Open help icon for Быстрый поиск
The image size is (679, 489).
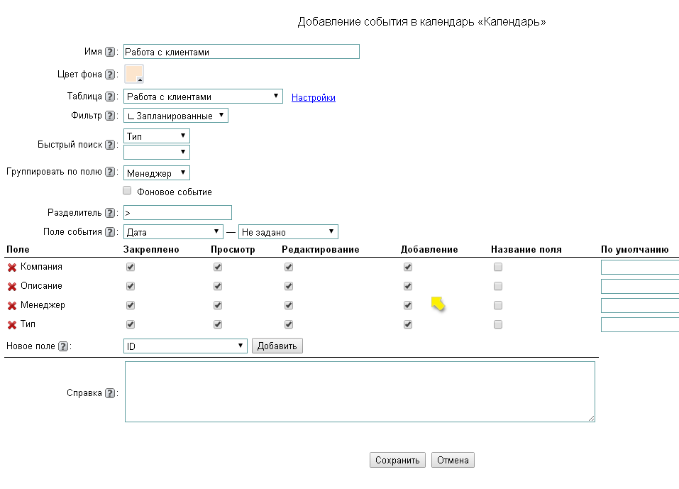tap(110, 145)
